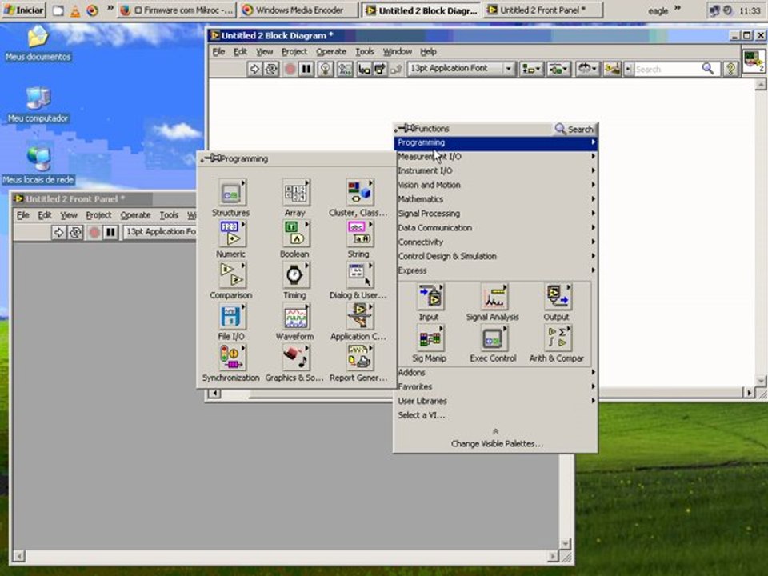Toggle Retain Wire Values button

(x=345, y=69)
